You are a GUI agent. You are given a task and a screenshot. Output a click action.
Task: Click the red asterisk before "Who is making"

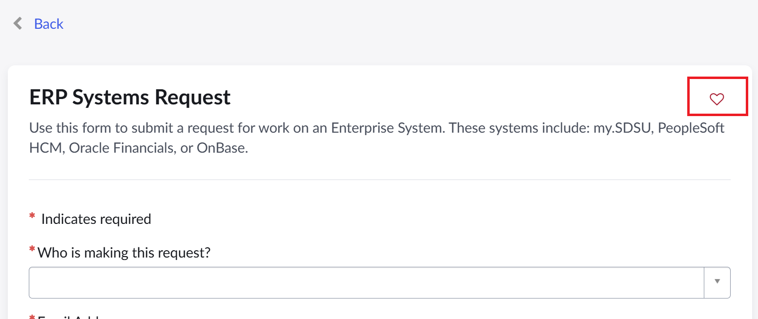coord(32,250)
